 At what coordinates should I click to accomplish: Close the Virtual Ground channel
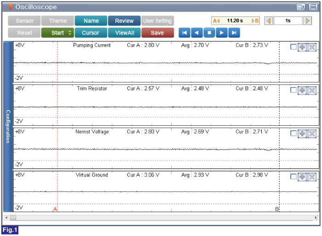pos(312,177)
